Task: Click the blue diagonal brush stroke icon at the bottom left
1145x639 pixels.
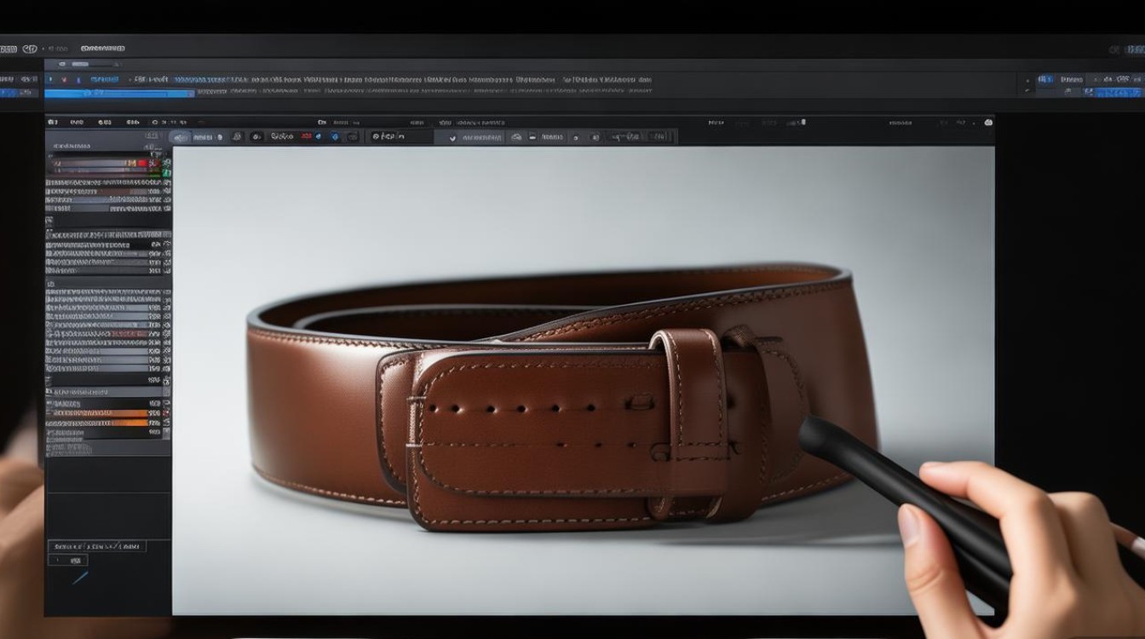Action: (x=80, y=578)
